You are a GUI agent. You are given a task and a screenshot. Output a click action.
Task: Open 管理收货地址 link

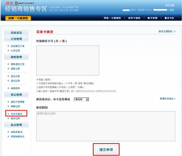click(168, 99)
